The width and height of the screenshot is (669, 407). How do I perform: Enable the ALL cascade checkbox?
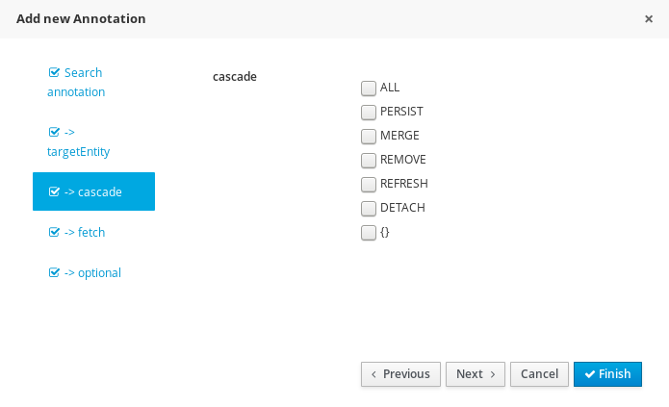pos(369,89)
